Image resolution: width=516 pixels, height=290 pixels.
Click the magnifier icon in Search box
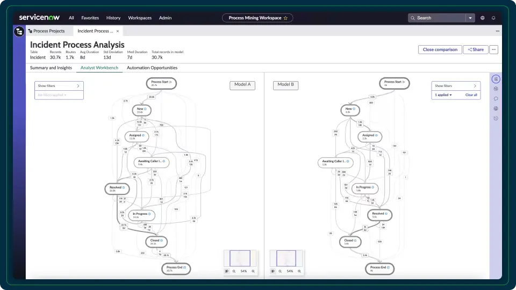(x=413, y=18)
